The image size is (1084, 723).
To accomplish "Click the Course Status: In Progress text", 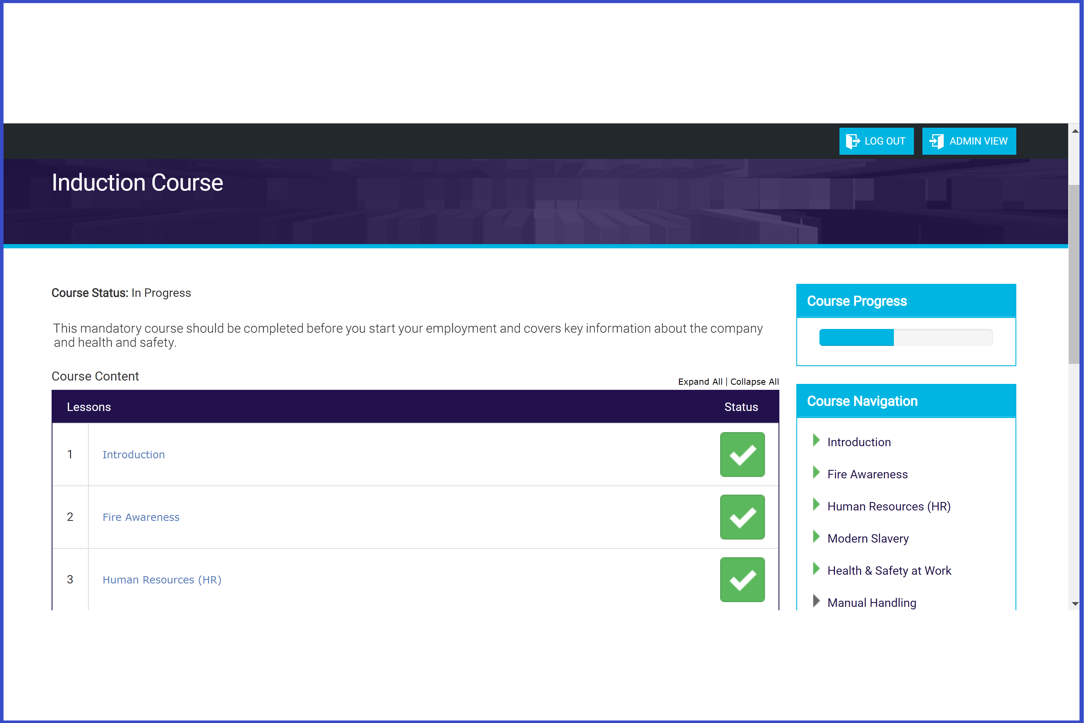I will coord(121,293).
